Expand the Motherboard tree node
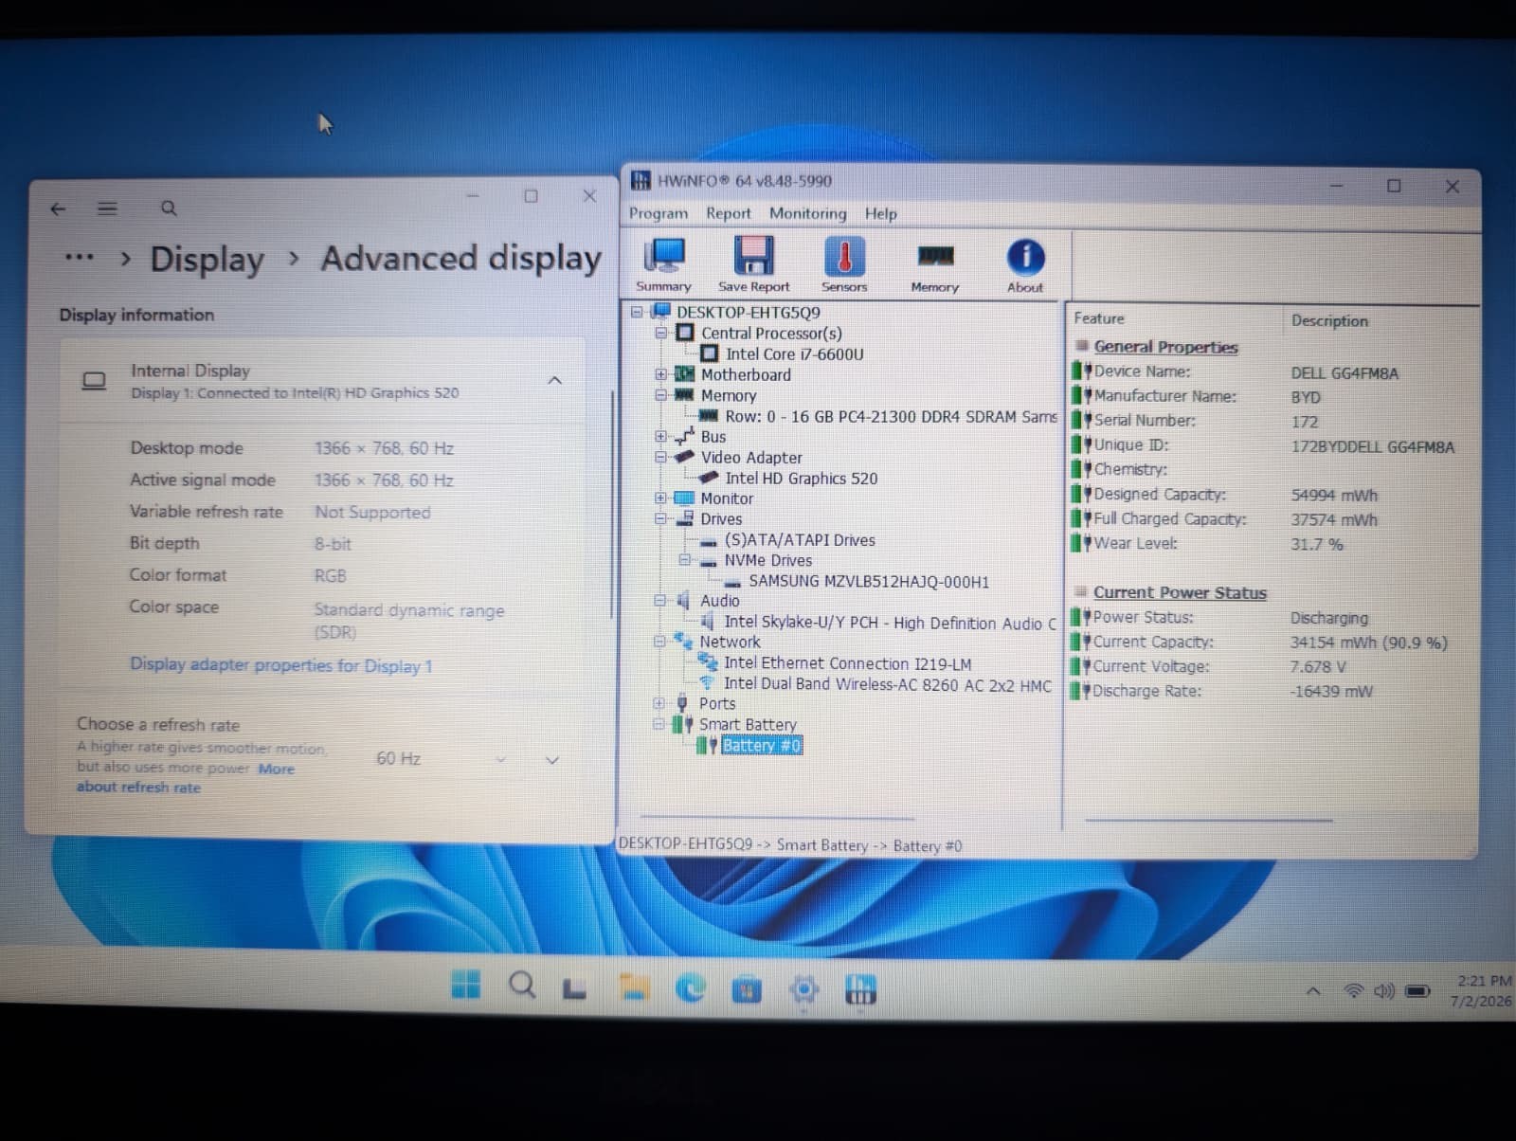The image size is (1516, 1141). click(661, 374)
